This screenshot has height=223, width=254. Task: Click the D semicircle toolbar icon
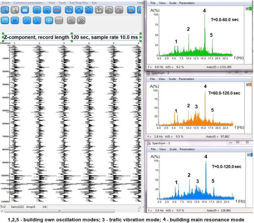point(37,10)
